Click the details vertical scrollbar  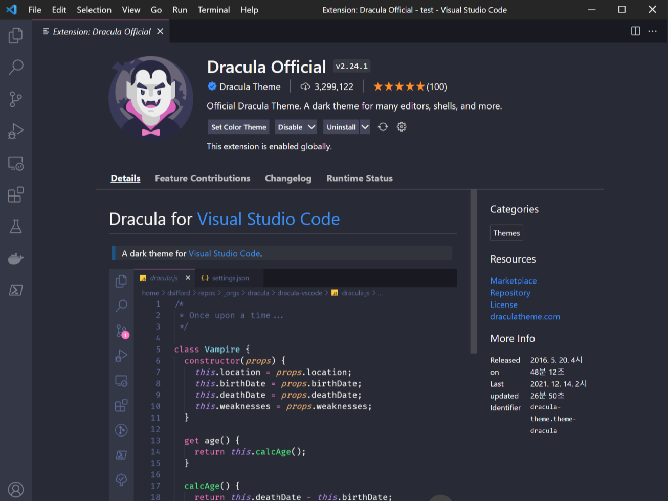474,271
